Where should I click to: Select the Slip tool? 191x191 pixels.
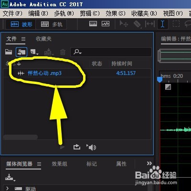tap(150, 24)
